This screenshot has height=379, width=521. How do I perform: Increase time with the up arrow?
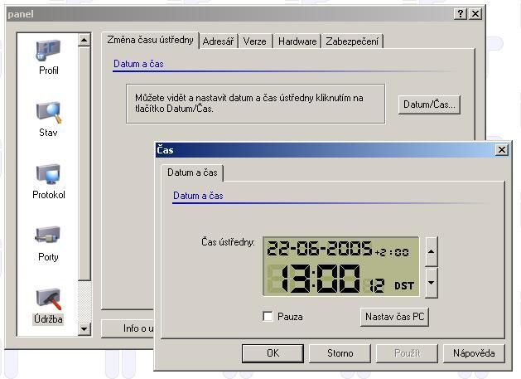coord(431,251)
